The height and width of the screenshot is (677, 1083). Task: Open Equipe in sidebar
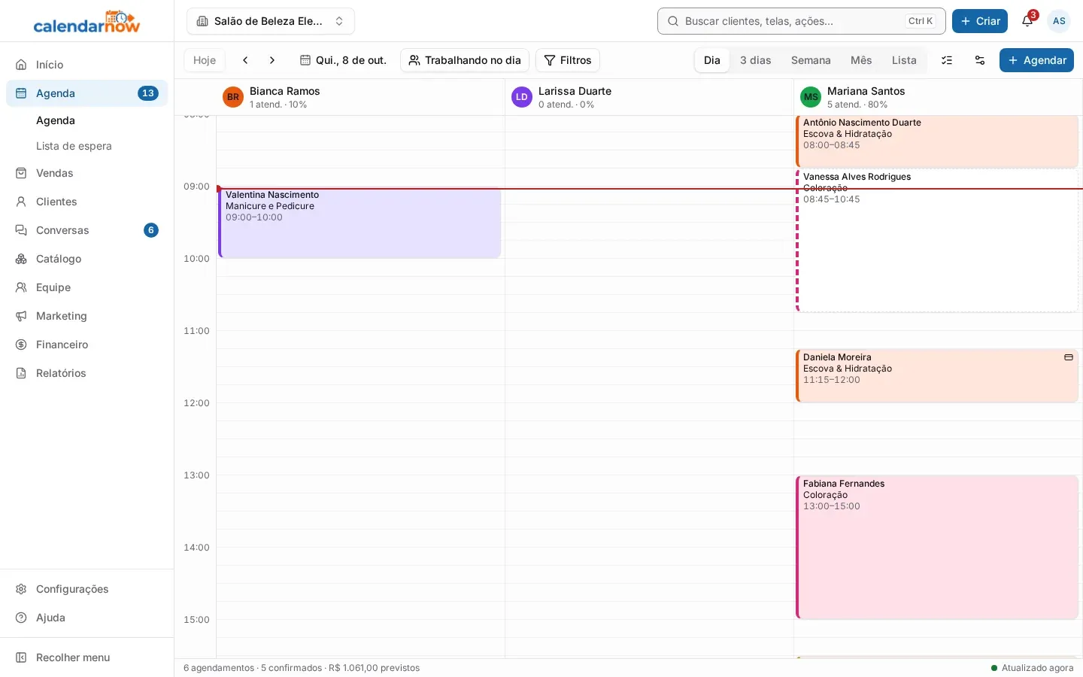(x=86, y=287)
